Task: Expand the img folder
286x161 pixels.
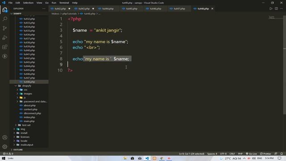Action: (x=14, y=129)
